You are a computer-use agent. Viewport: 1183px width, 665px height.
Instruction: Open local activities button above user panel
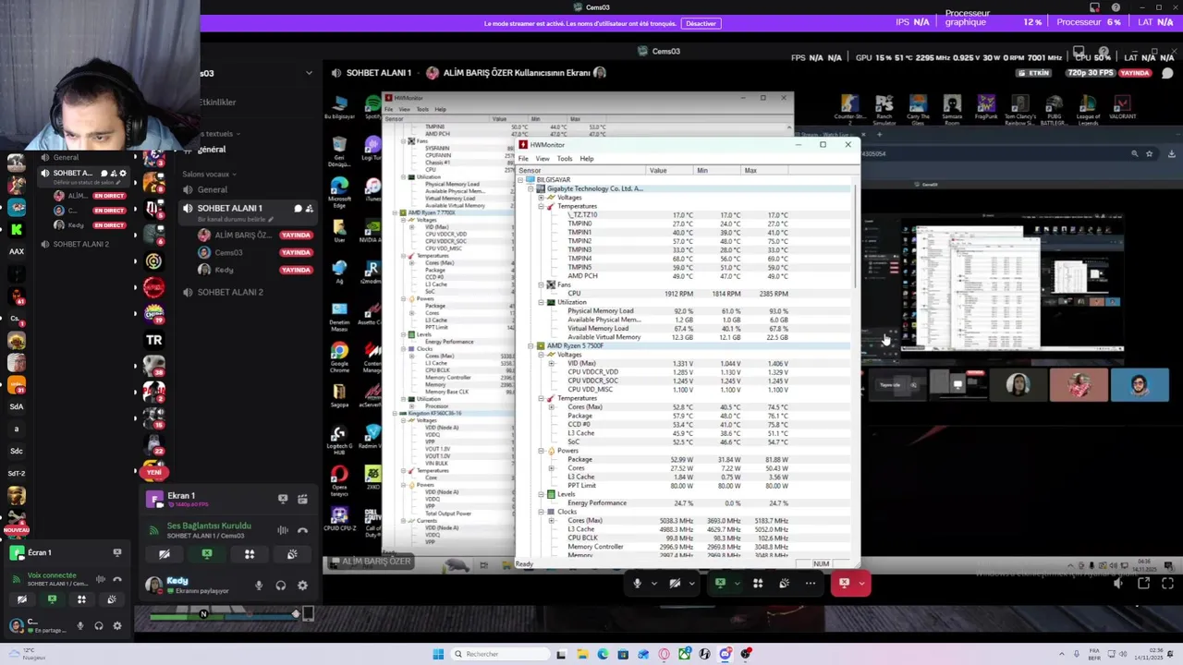coord(81,599)
